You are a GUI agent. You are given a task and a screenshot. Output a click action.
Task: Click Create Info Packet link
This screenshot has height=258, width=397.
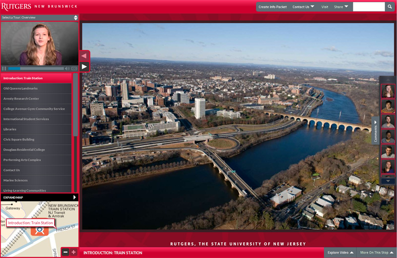point(272,7)
